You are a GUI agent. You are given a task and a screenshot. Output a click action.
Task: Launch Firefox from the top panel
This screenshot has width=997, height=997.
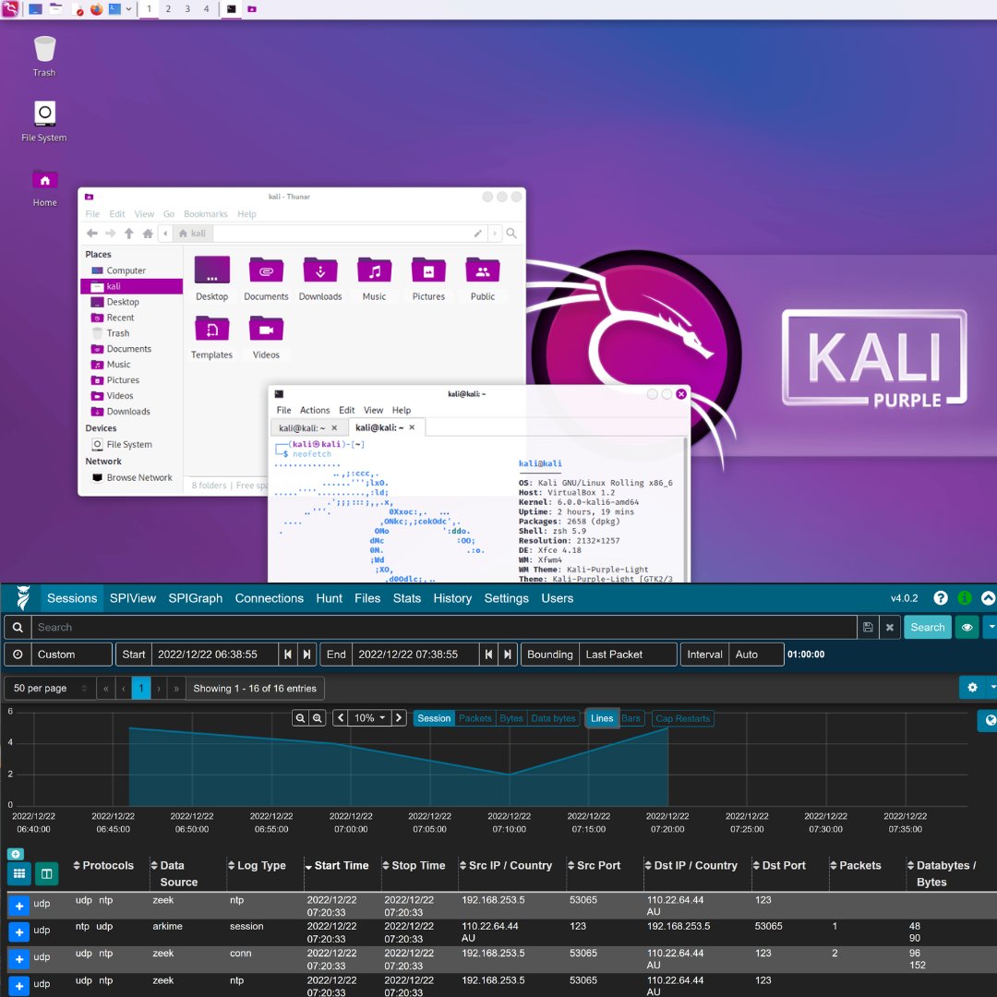[x=96, y=9]
